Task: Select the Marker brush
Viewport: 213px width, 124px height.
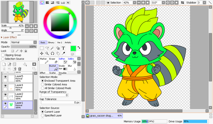Action: 44,61
